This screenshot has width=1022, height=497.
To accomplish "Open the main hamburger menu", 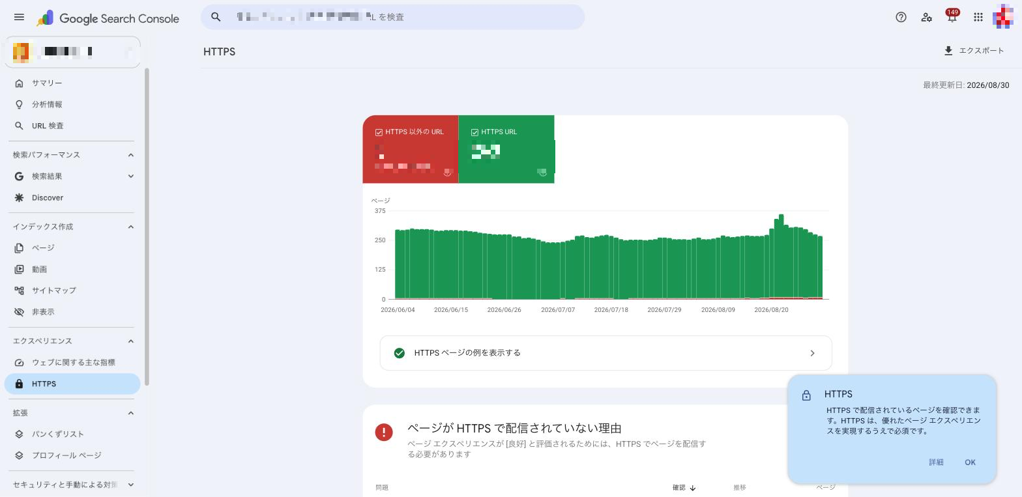I will (x=19, y=18).
